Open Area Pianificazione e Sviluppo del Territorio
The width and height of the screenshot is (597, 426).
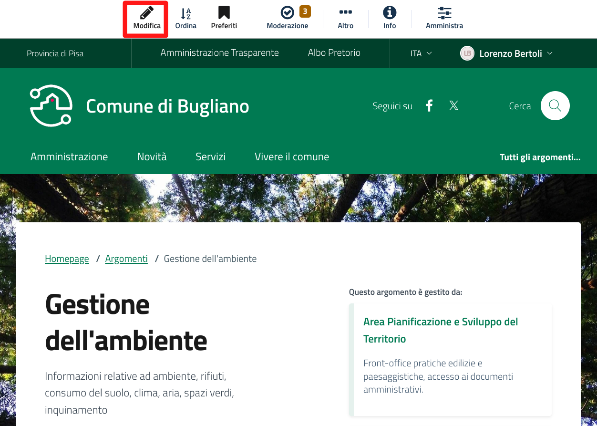(440, 330)
